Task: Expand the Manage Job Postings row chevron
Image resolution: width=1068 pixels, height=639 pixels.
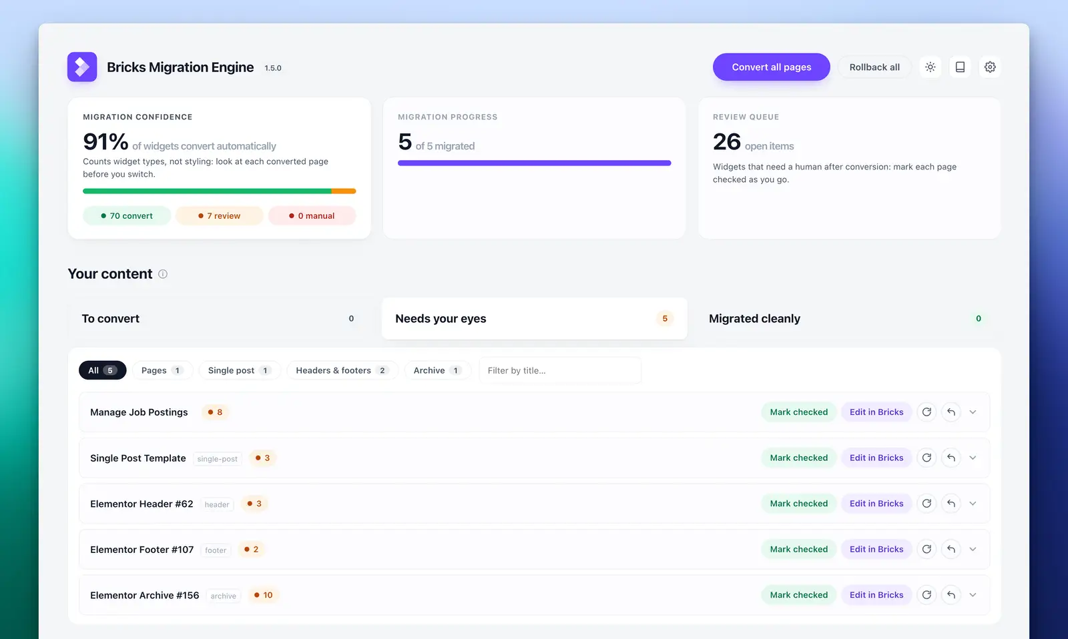Action: pyautogui.click(x=973, y=412)
